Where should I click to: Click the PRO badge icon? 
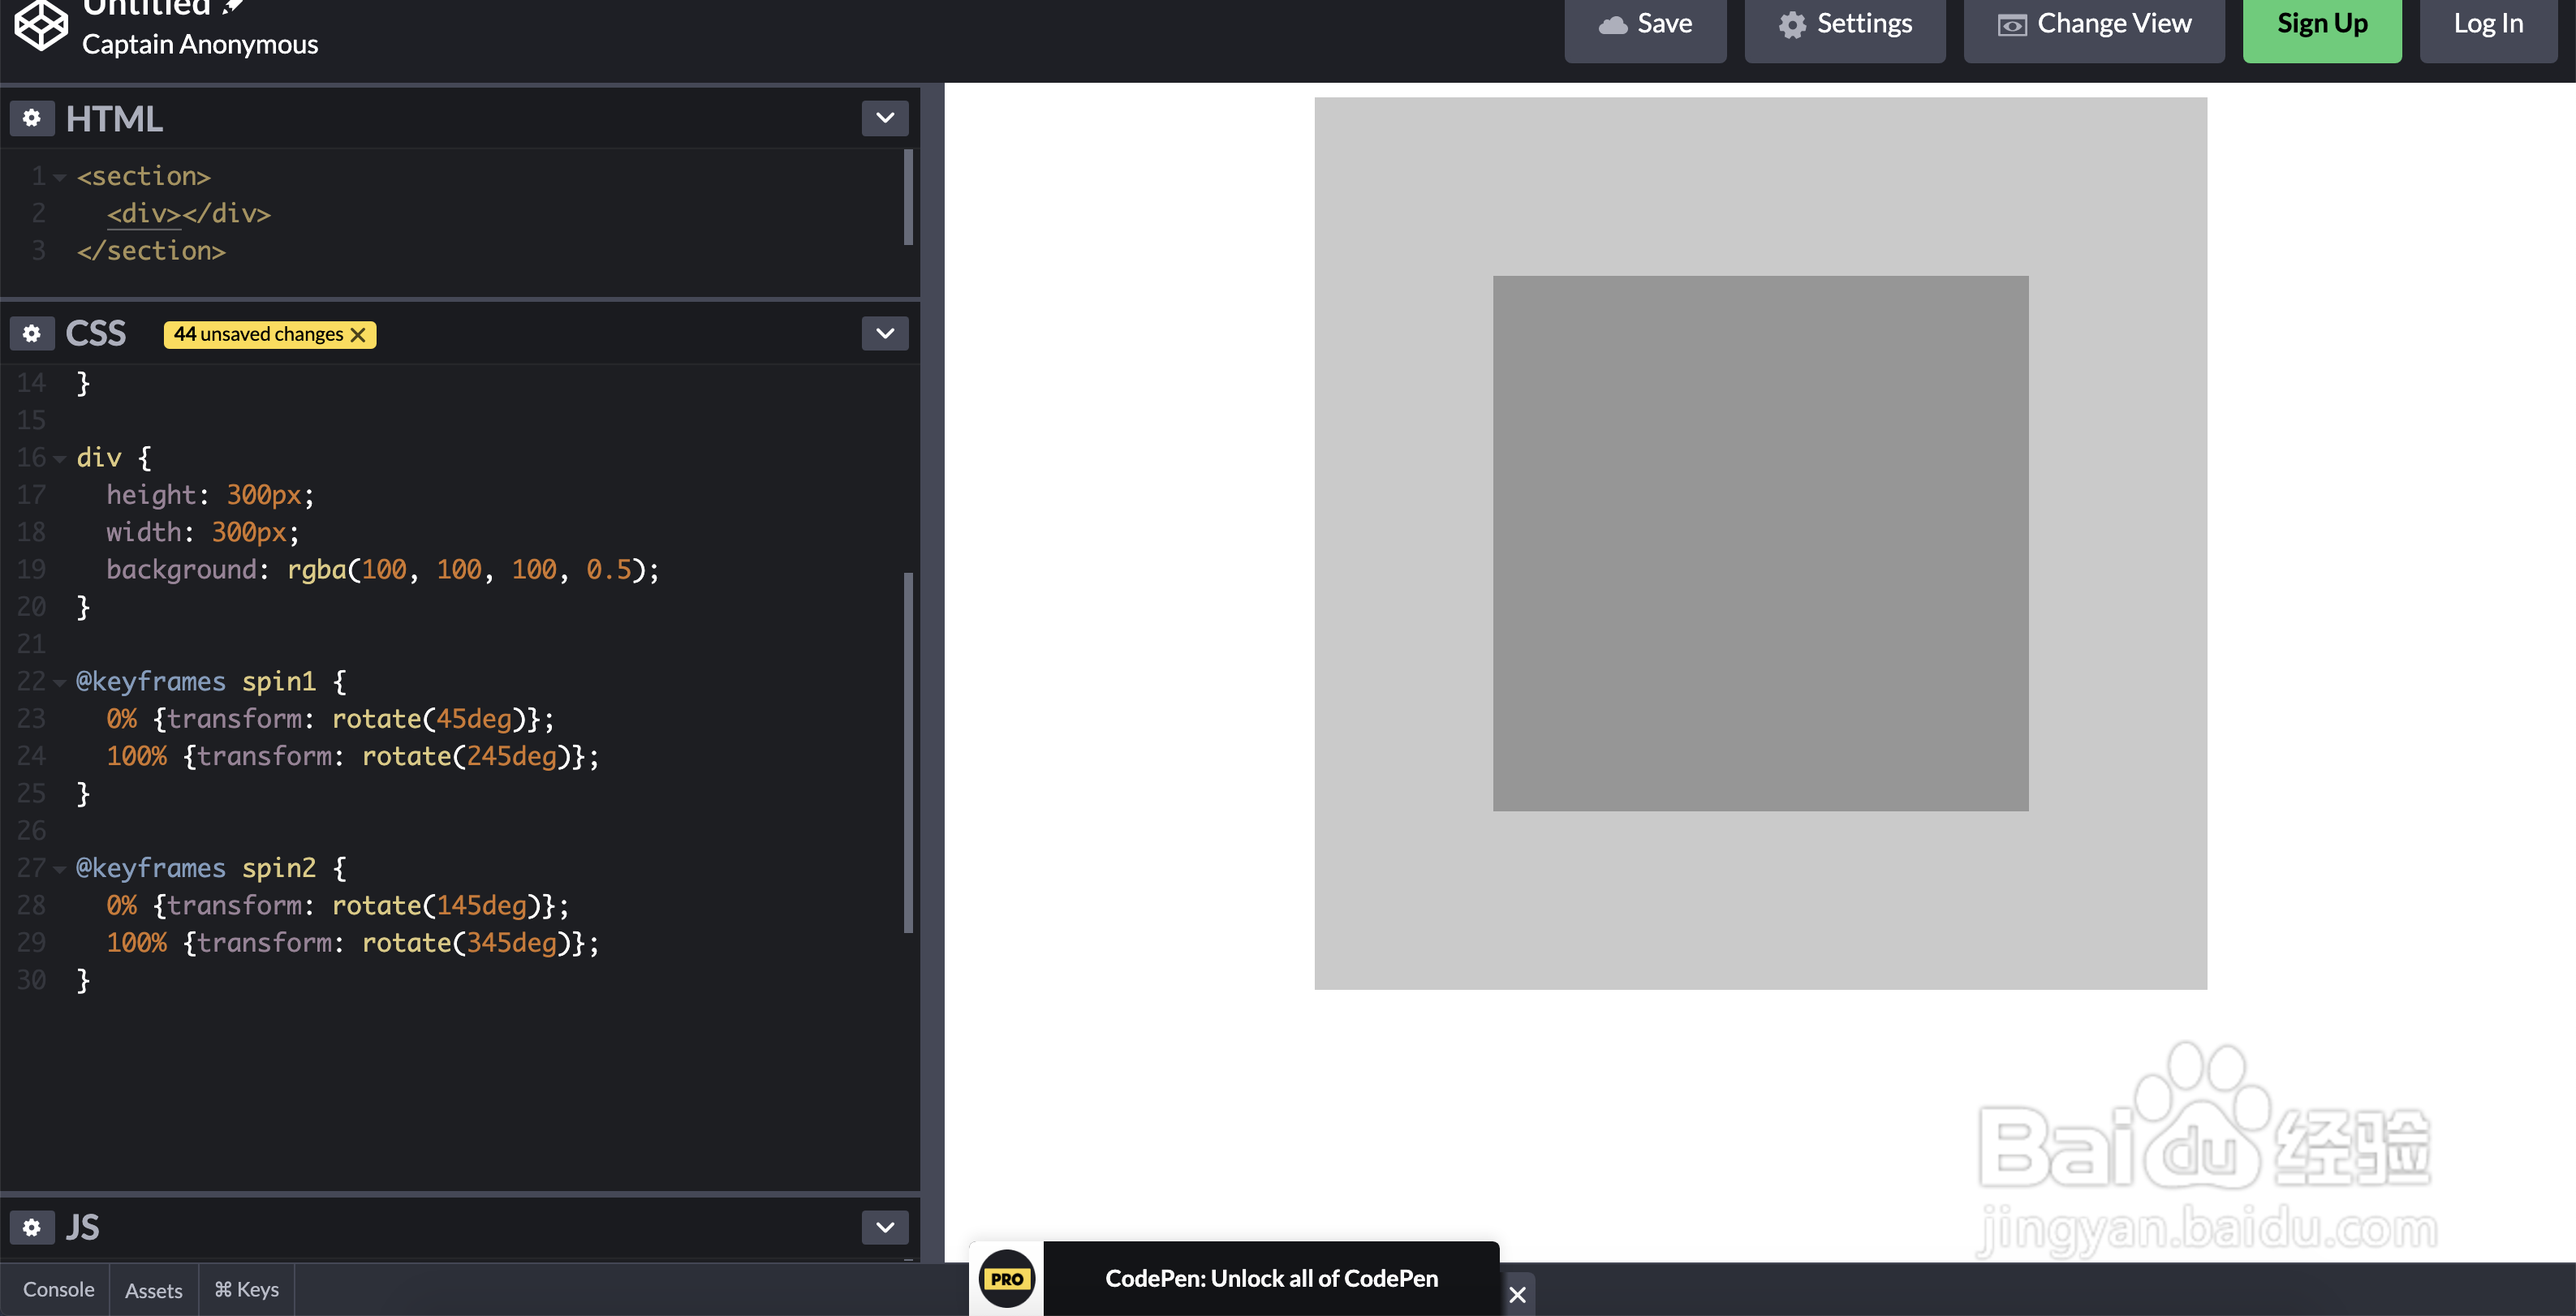1006,1278
